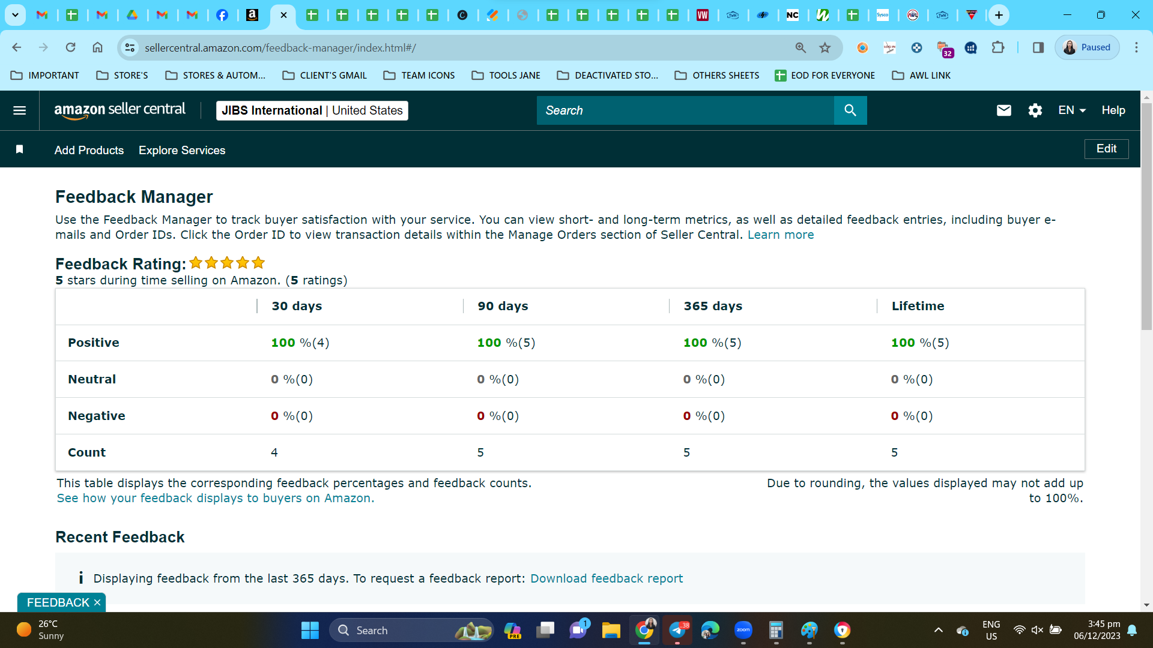
Task: Open the OTHERS SHEETS bookmarks folder
Action: pos(717,76)
